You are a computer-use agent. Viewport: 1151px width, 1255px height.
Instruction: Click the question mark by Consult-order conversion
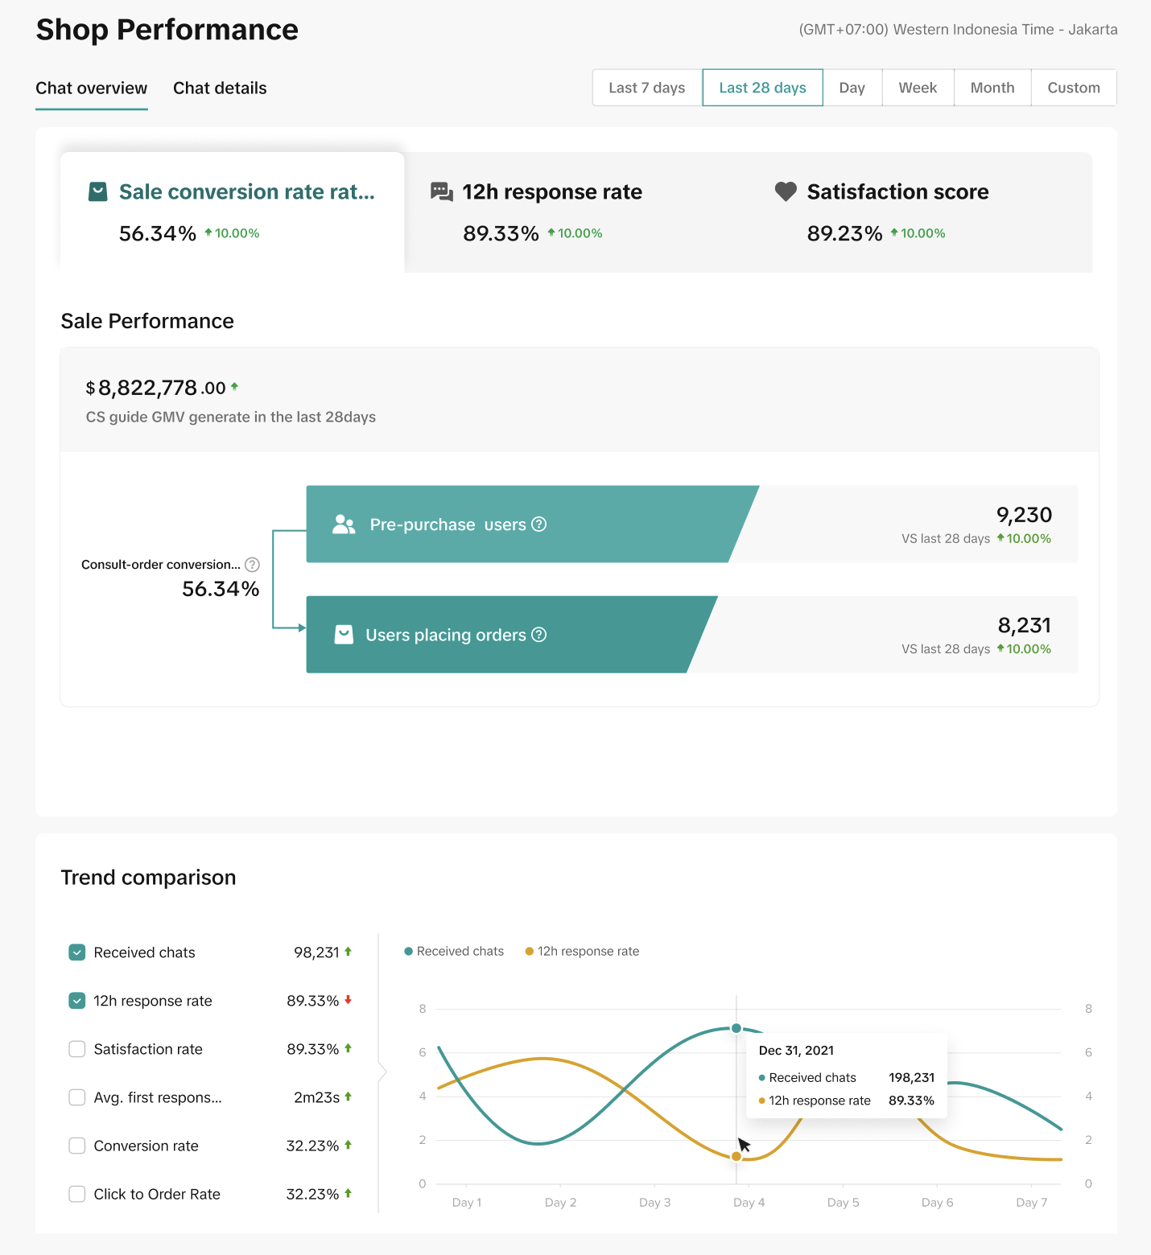252,565
